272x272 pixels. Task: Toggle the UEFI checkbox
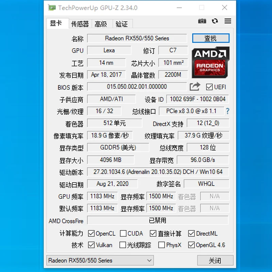[209, 87]
